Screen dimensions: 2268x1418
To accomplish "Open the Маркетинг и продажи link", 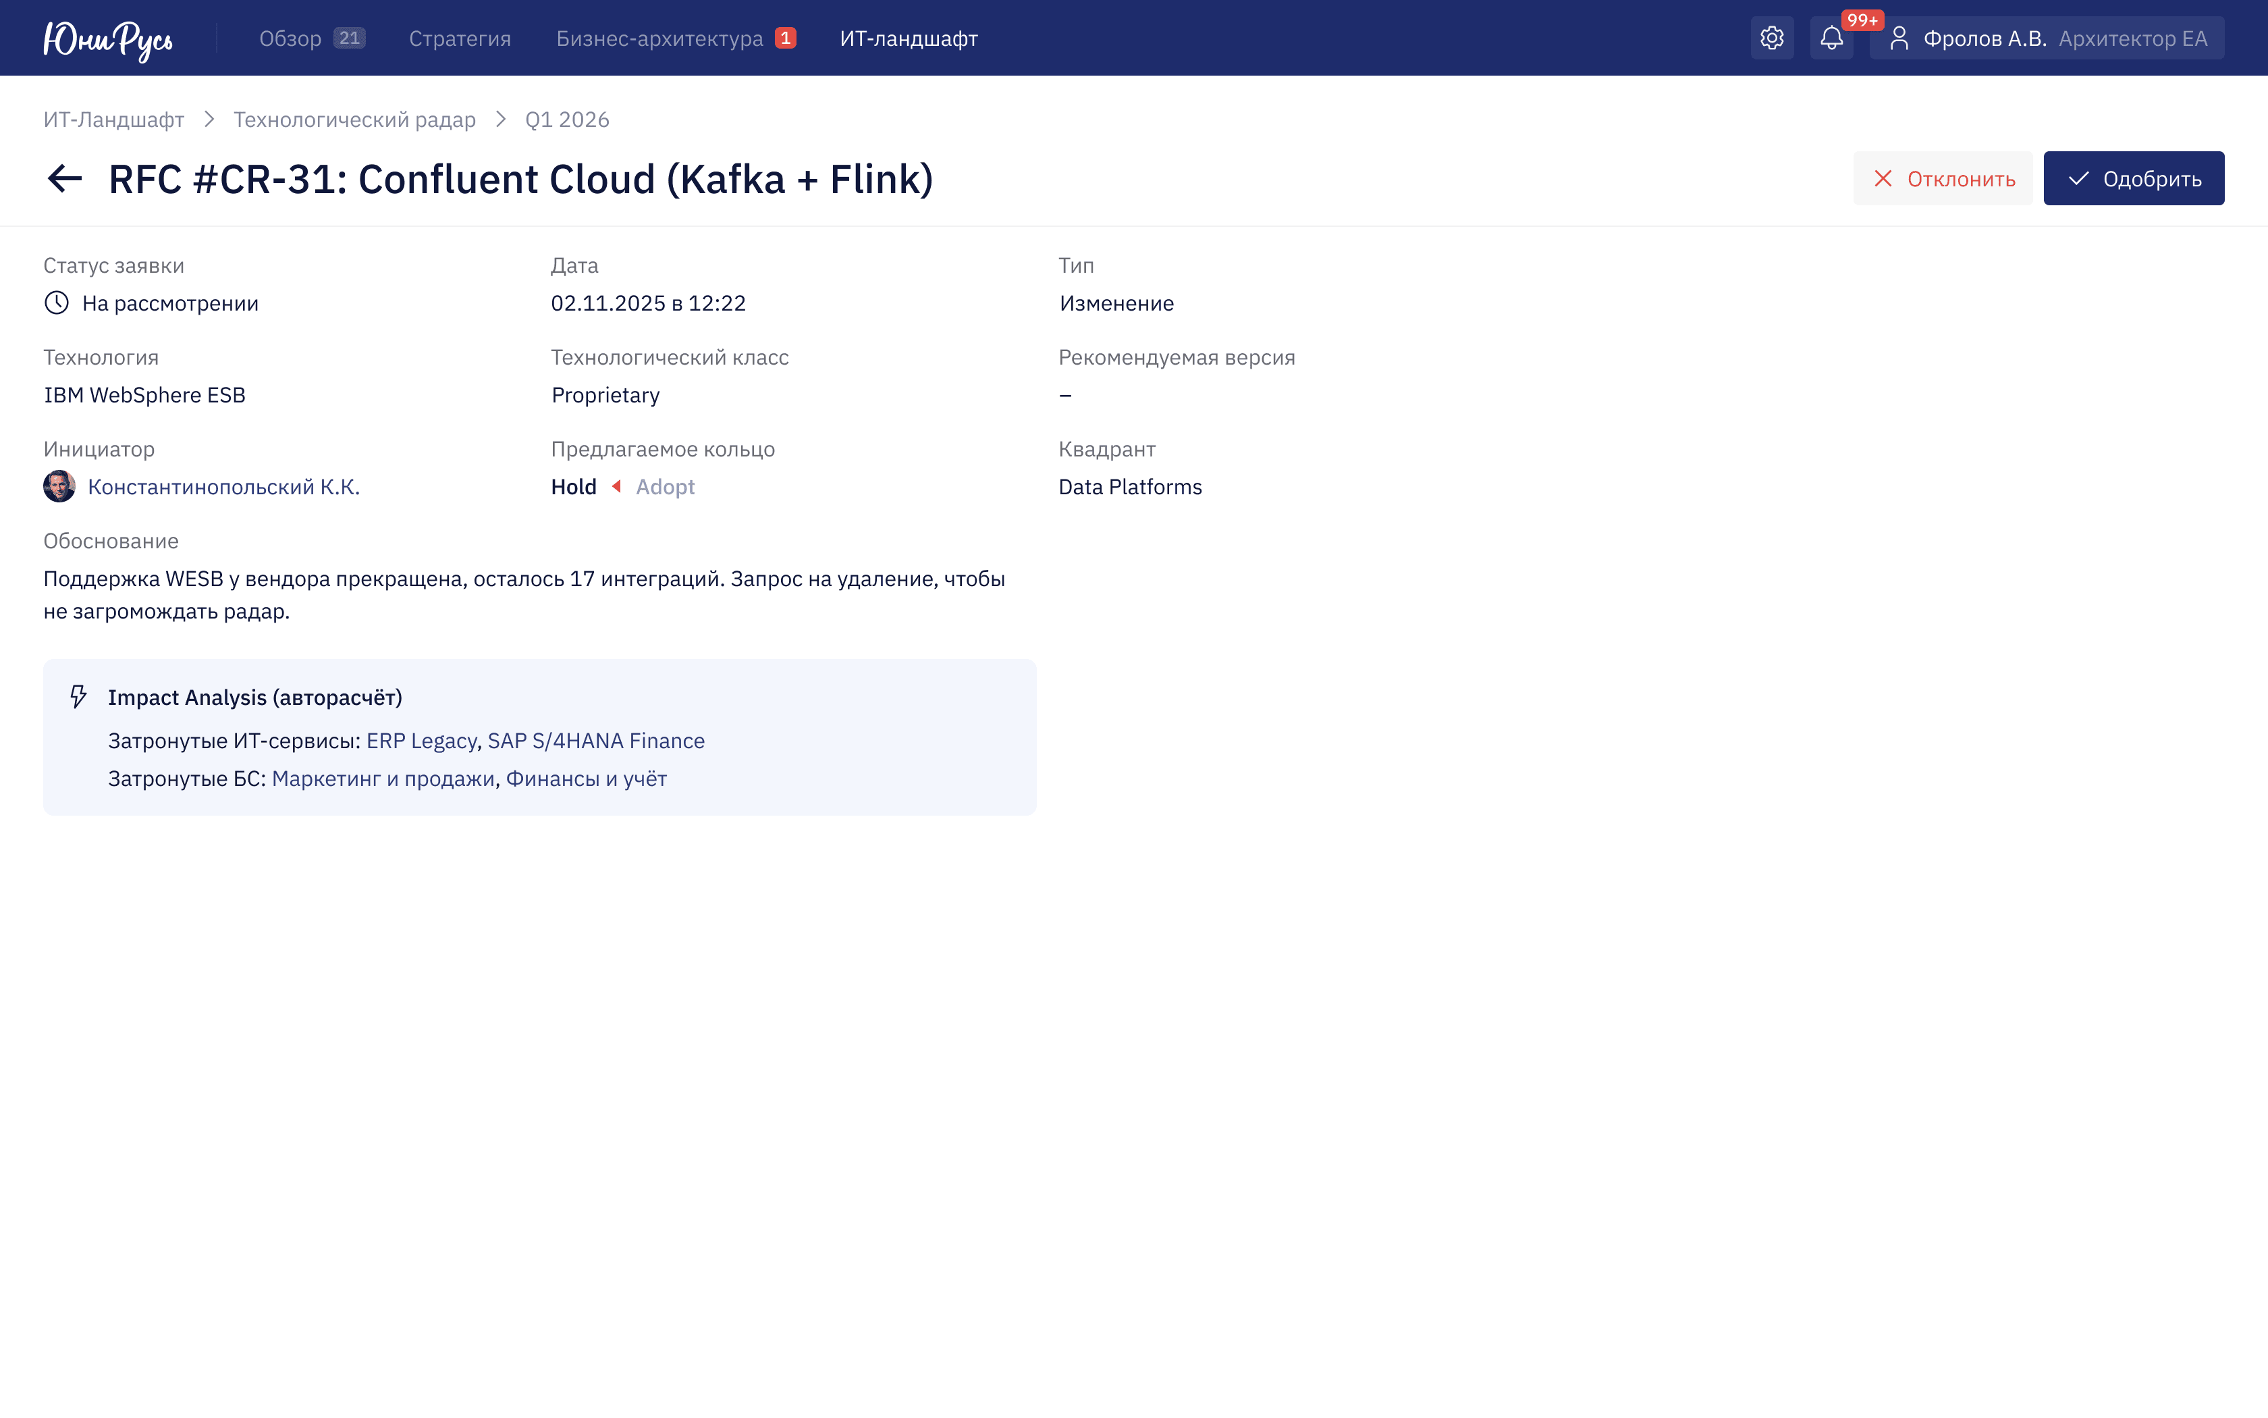I will coord(383,779).
